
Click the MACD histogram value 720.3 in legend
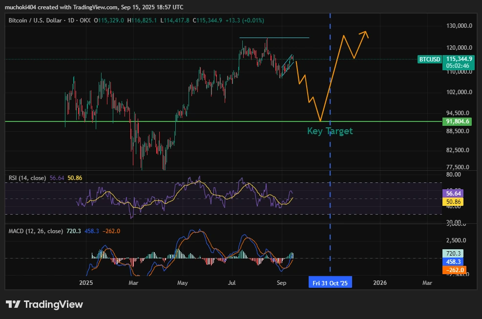pyautogui.click(x=74, y=231)
